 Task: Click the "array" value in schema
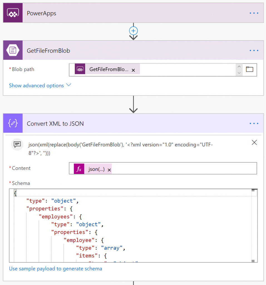[x=112, y=248]
